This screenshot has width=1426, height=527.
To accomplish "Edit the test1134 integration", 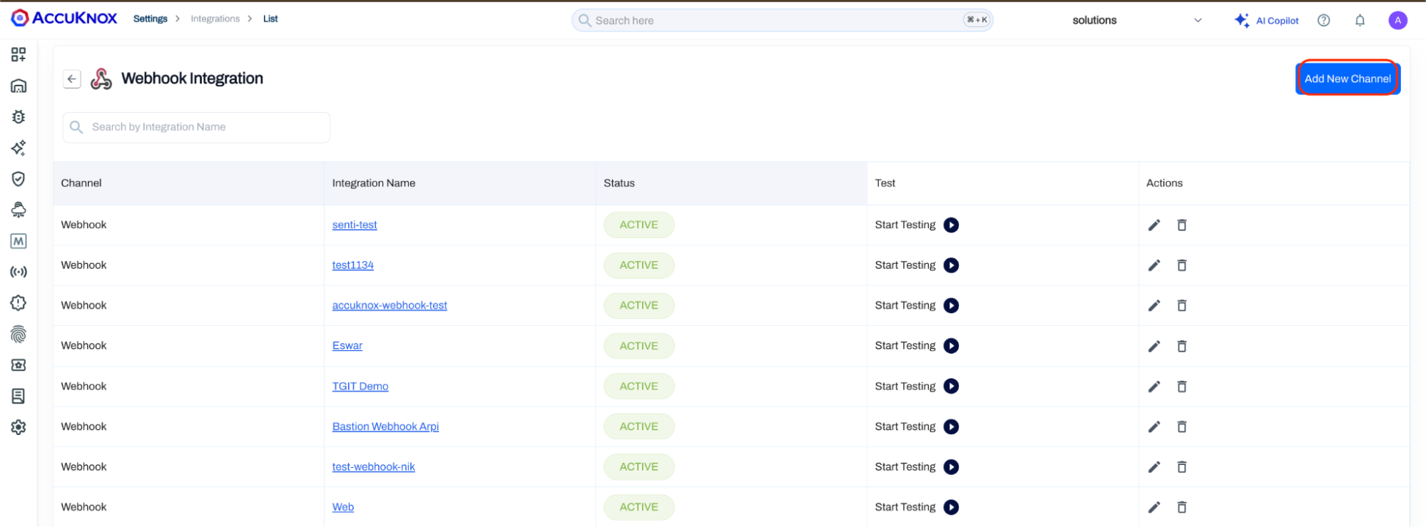I will pos(1154,265).
